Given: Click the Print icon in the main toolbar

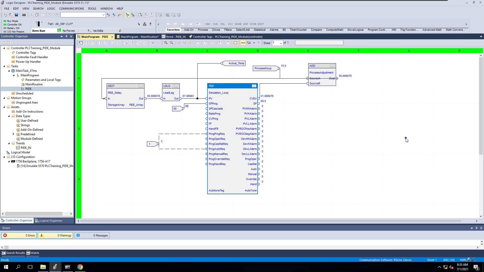Looking at the screenshot, I should pyautogui.click(x=24, y=15).
